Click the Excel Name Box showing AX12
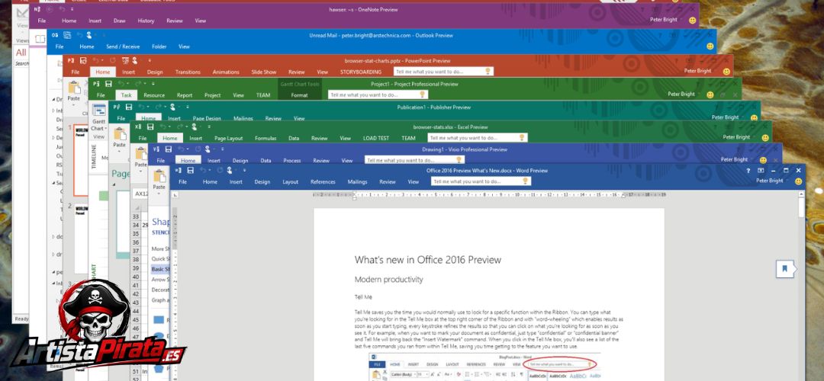The image size is (824, 381). tap(140, 194)
